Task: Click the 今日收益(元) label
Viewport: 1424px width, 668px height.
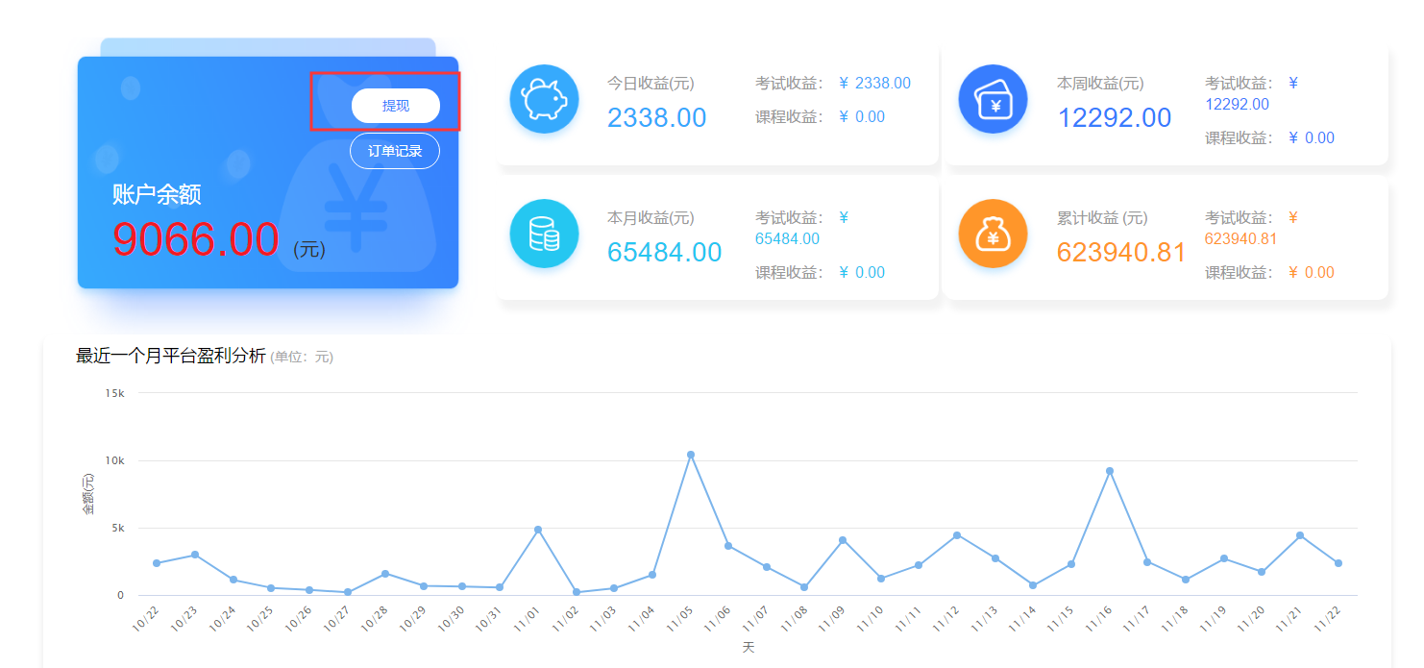Action: (651, 84)
